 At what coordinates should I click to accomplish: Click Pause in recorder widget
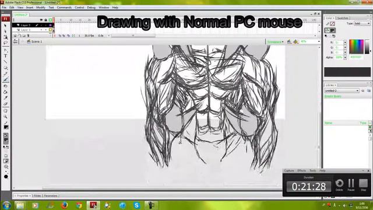click(351, 185)
